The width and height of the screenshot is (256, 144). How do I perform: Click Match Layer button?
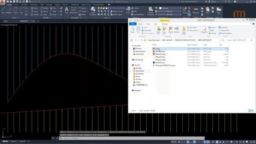[116, 14]
